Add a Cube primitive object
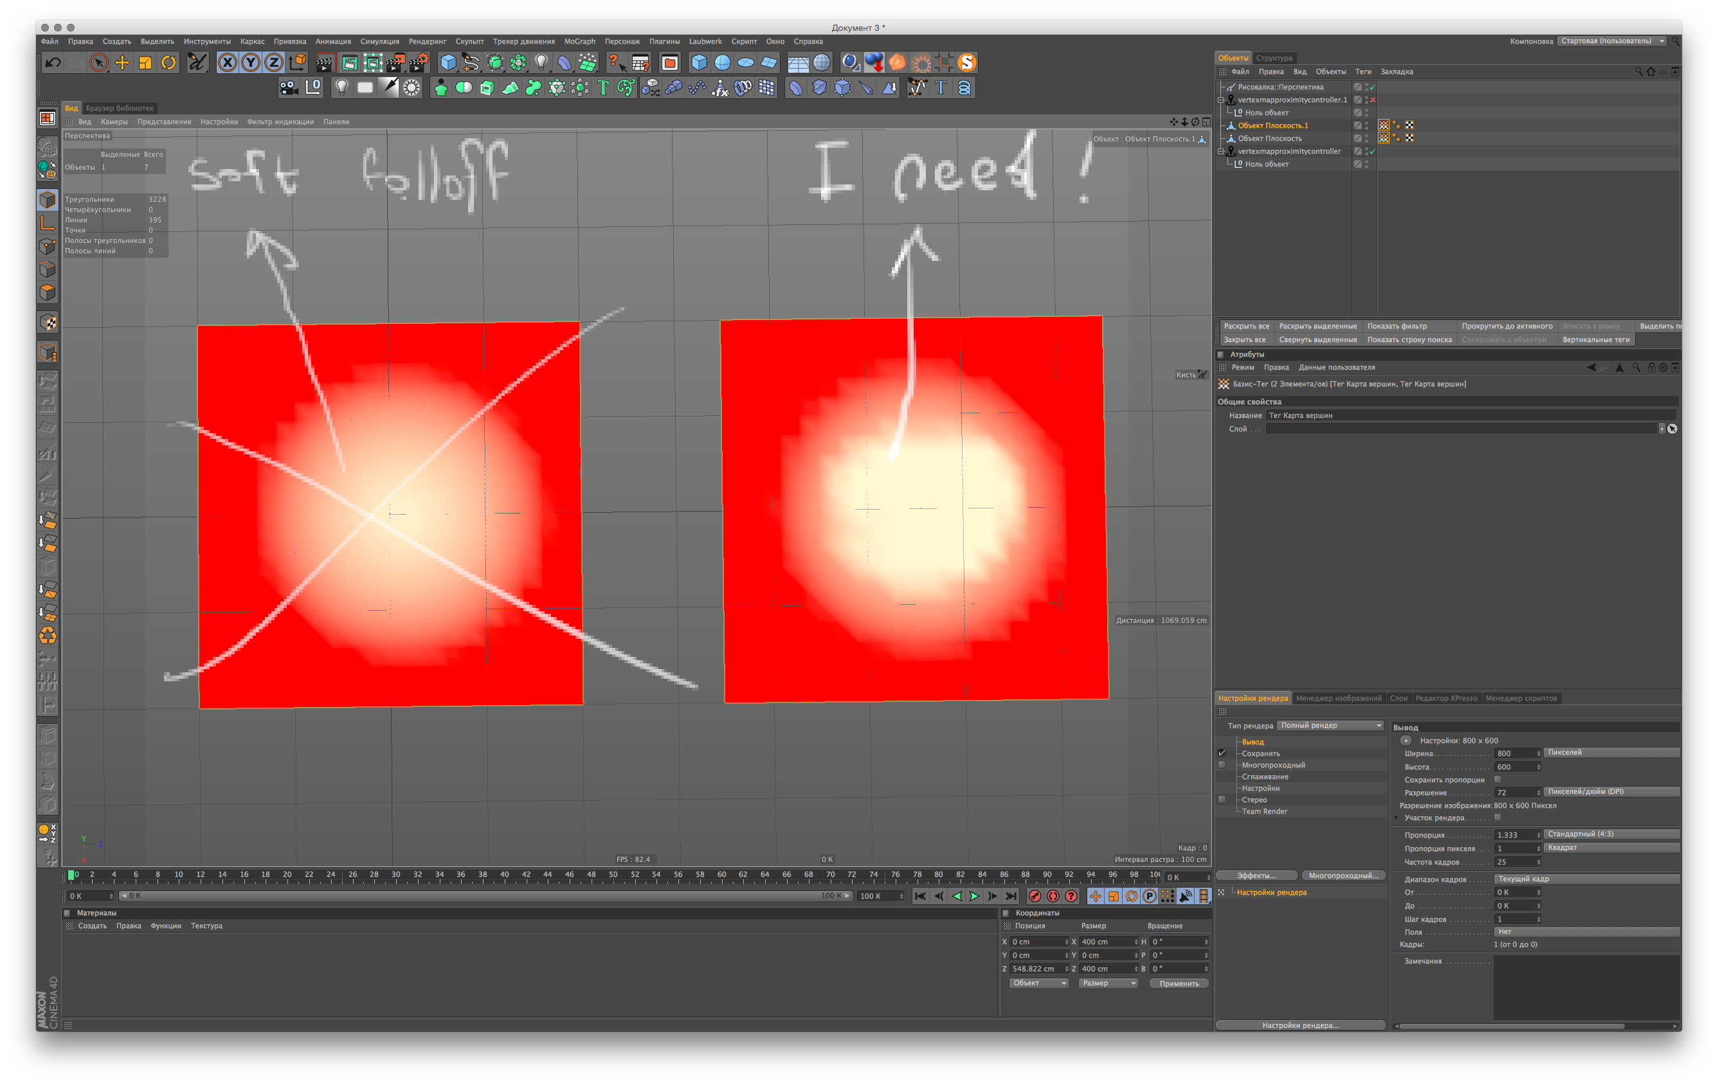This screenshot has height=1083, width=1718. (x=448, y=63)
